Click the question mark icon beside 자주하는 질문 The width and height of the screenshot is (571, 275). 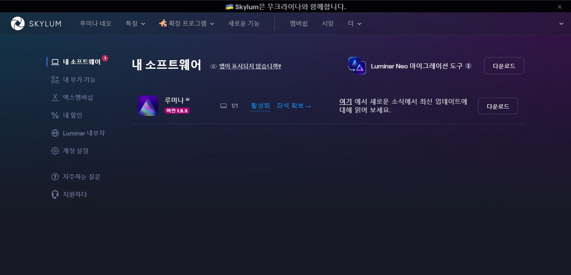(x=55, y=177)
